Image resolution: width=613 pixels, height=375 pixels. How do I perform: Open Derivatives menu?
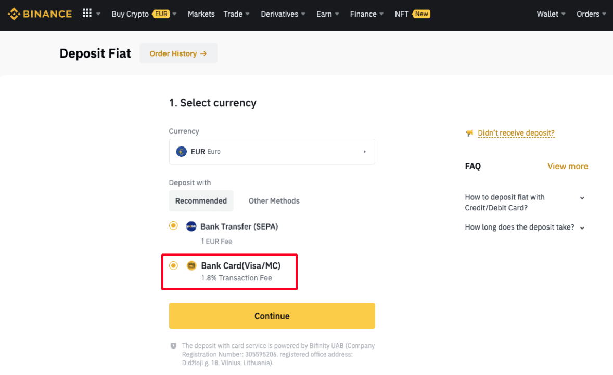coord(279,14)
